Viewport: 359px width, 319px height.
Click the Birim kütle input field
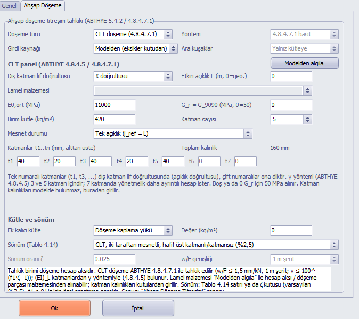(114, 119)
